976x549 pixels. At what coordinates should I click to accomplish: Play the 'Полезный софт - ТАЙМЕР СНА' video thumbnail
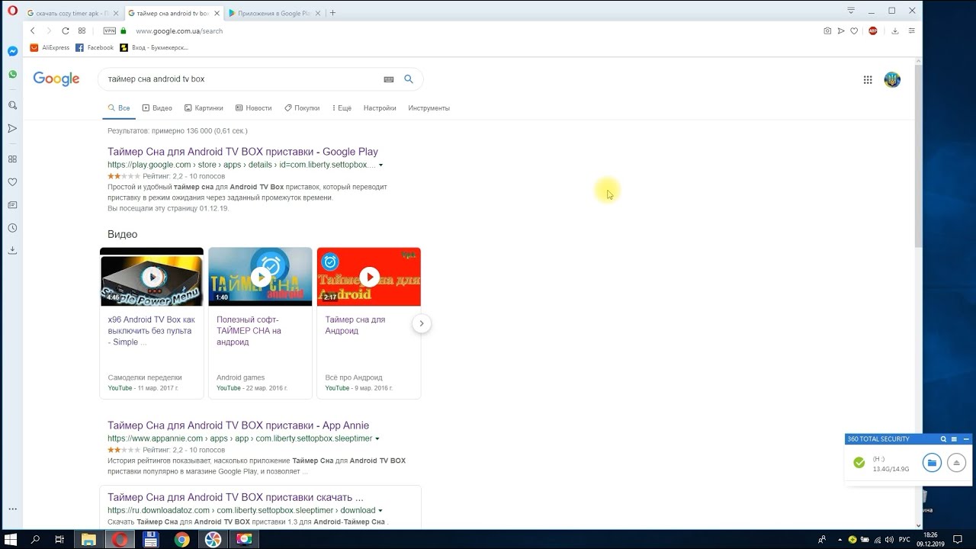(x=260, y=277)
